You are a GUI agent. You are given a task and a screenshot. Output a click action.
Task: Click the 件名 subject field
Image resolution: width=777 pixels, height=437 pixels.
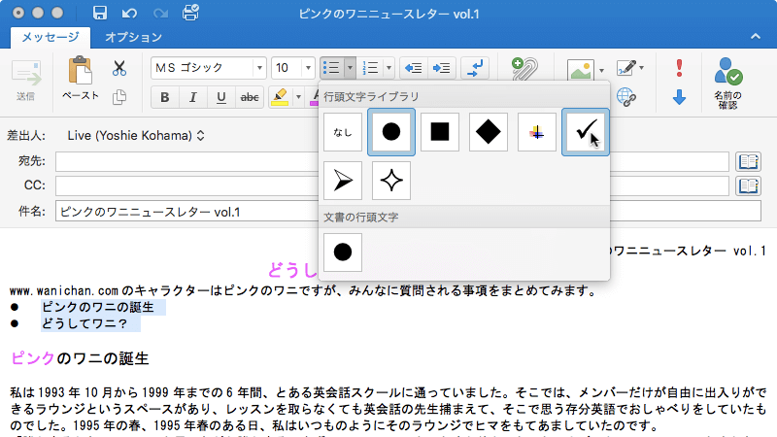408,212
